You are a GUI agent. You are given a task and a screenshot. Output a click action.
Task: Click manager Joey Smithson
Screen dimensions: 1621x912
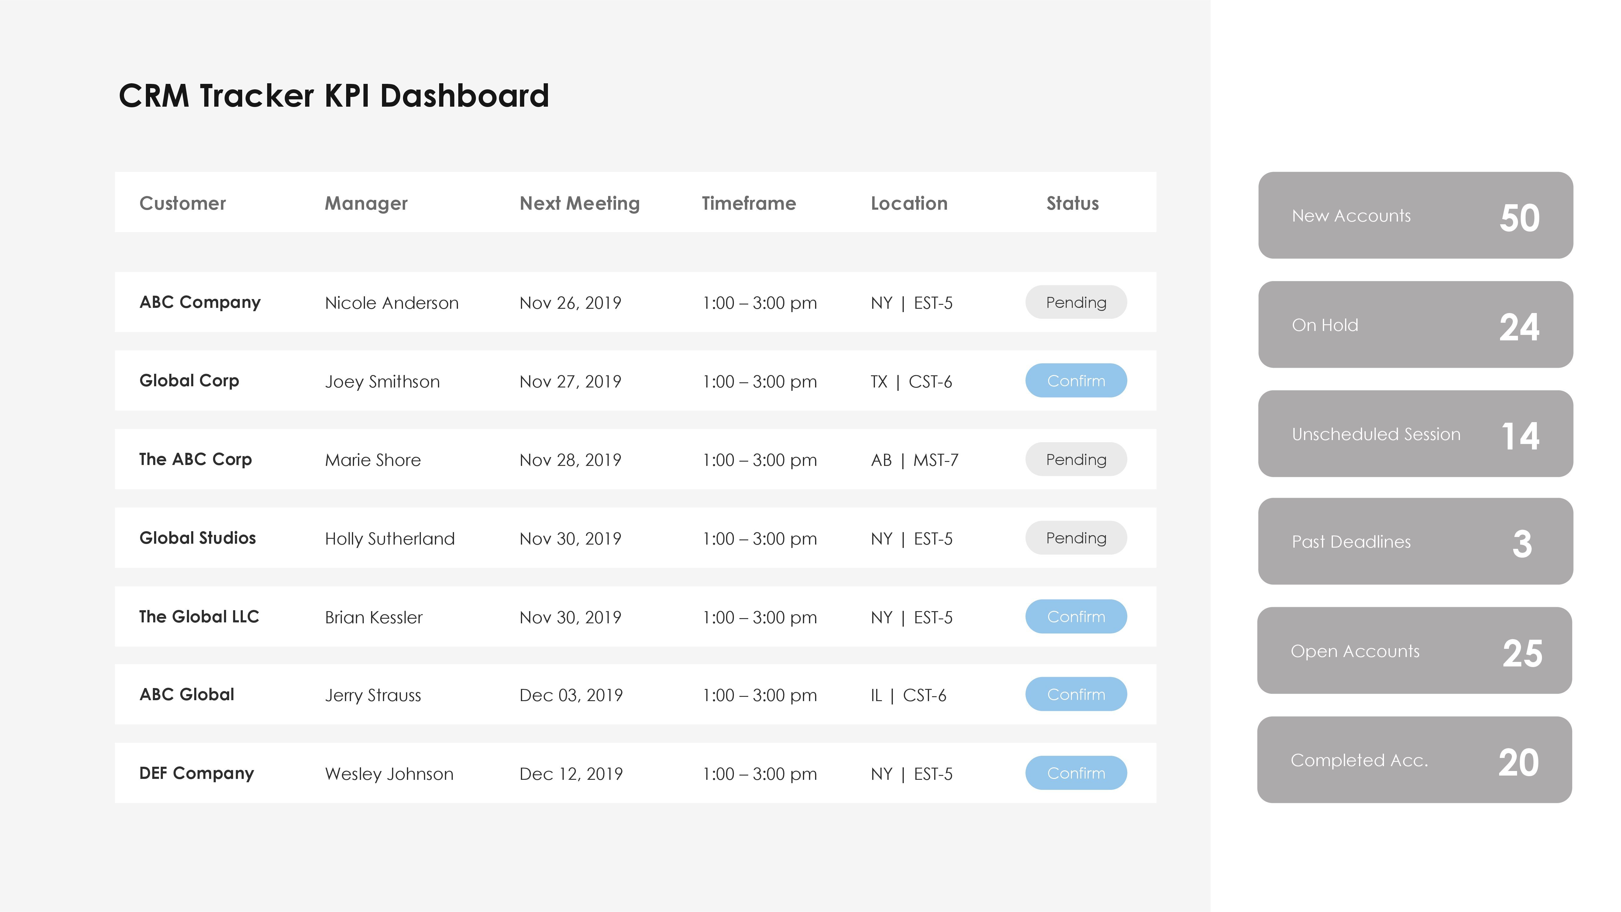tap(382, 381)
